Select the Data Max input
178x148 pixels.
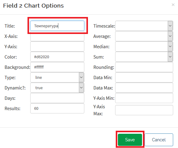144,88
